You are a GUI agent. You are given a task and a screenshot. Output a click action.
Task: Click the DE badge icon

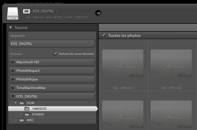(26, 11)
